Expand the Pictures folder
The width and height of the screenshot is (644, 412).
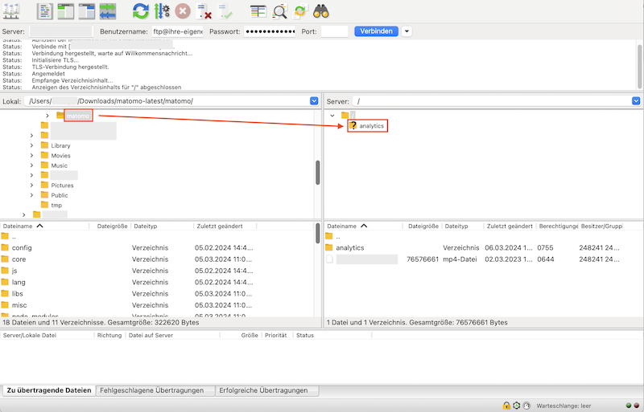pos(31,186)
